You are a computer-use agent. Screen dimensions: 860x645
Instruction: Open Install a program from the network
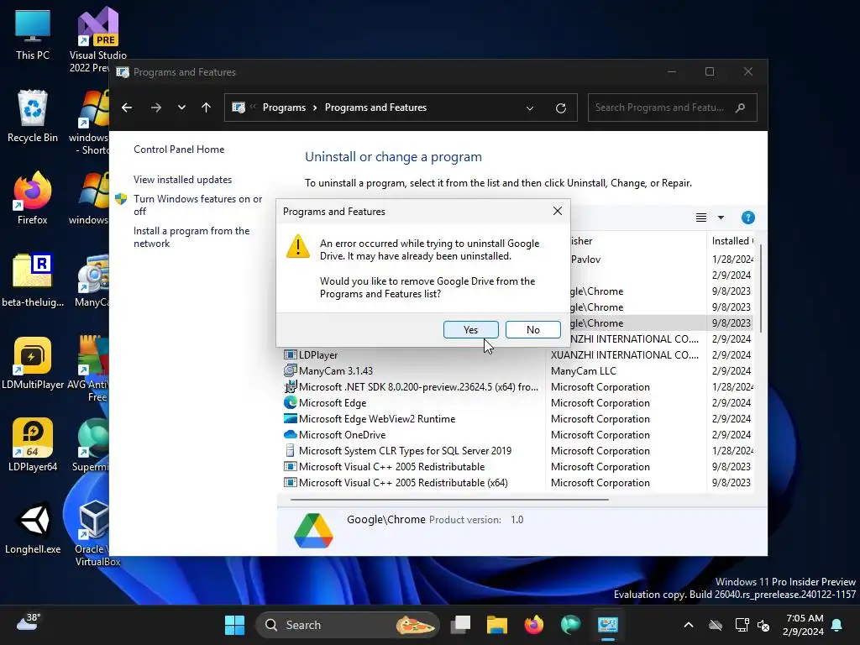tap(191, 237)
